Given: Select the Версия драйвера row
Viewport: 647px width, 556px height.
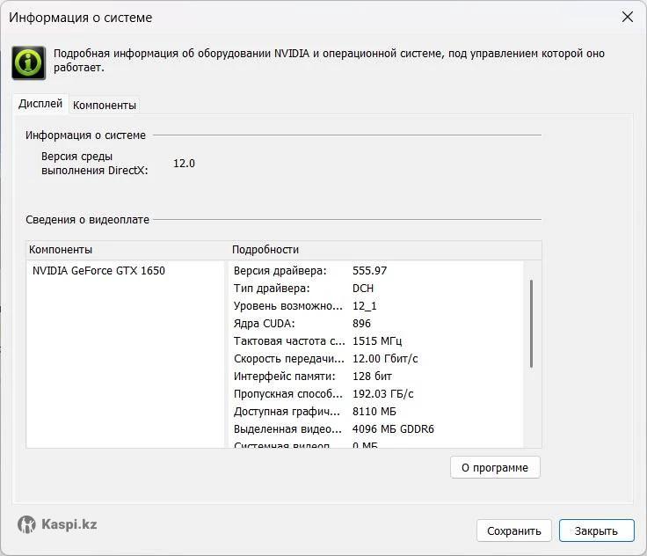Looking at the screenshot, I should [x=280, y=271].
